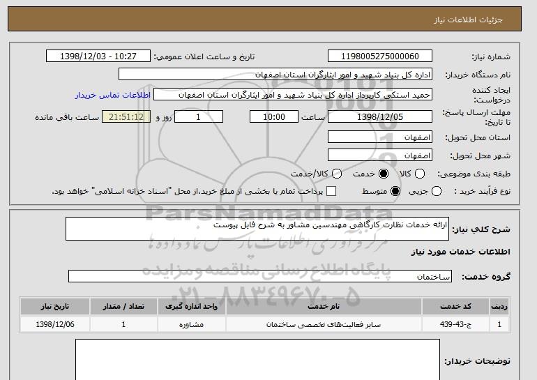Screen dimensions: 537x380
Task: Click the ردیف column header
Action: coord(499,306)
